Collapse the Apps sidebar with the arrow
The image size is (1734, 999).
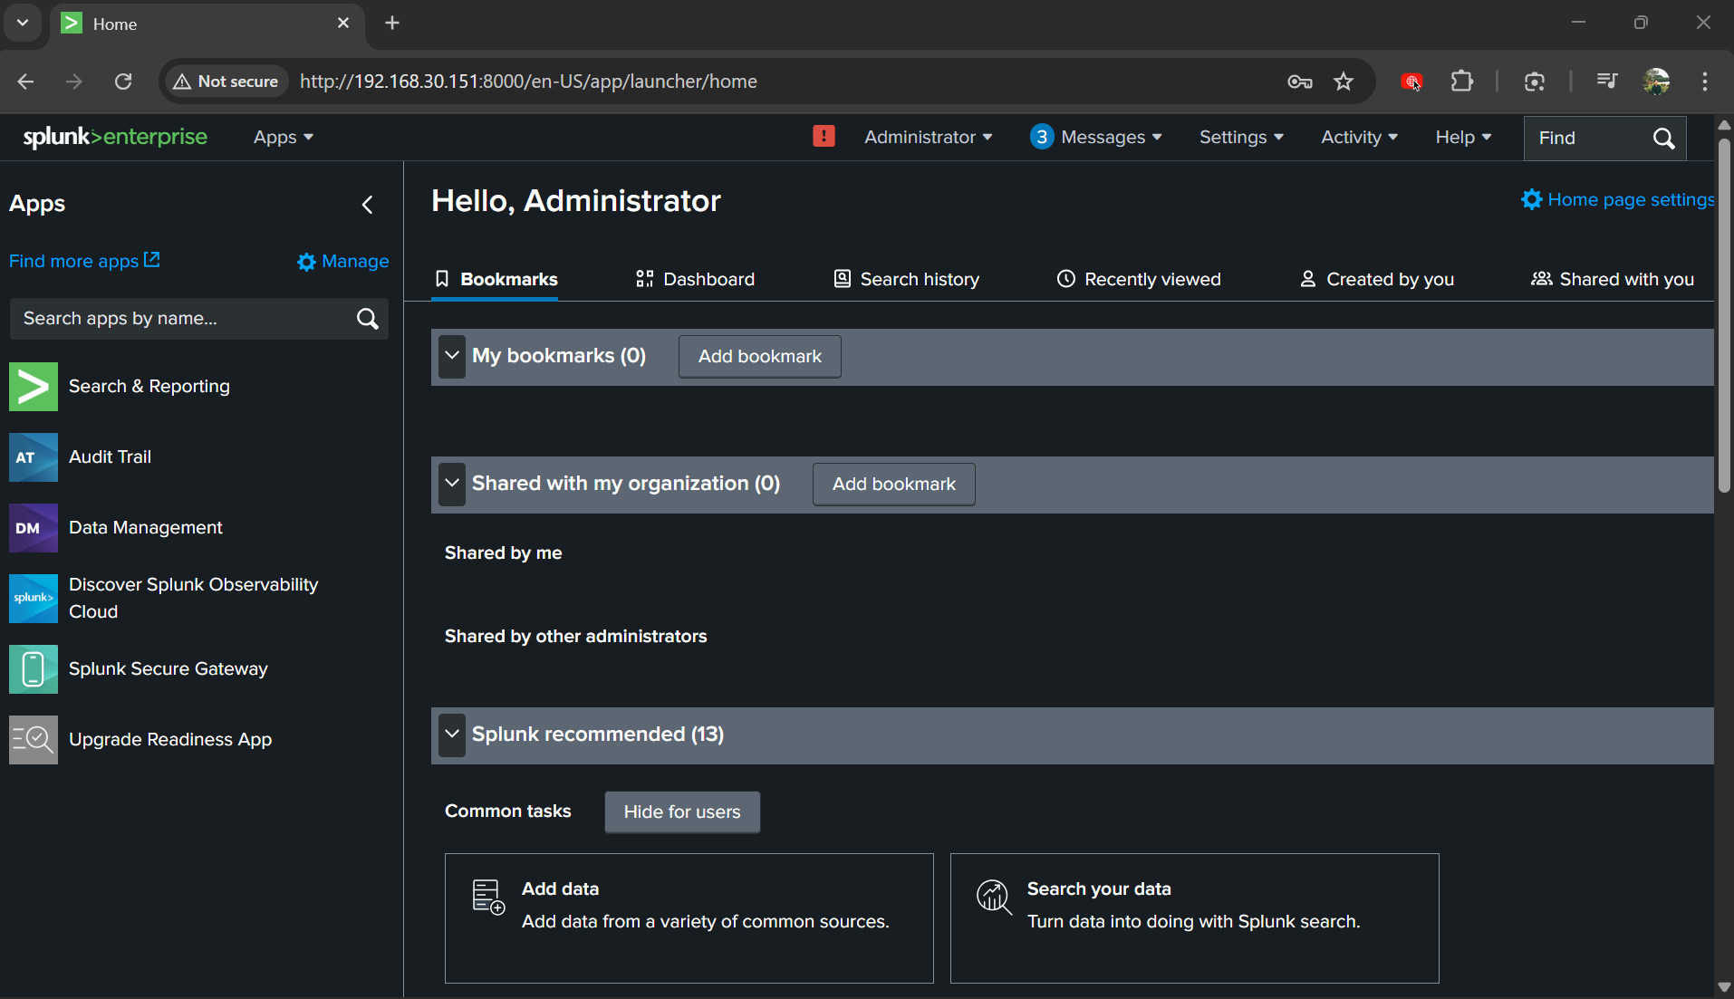click(367, 205)
